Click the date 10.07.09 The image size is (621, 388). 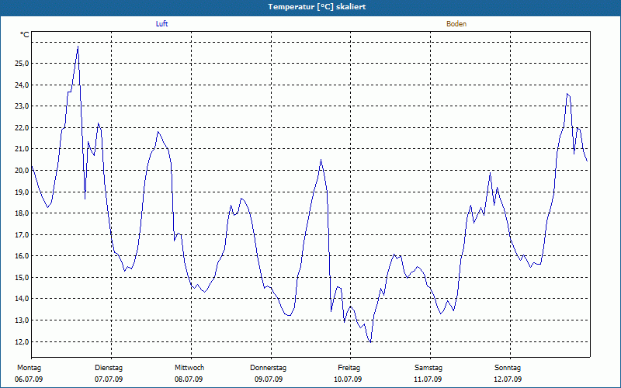click(348, 379)
